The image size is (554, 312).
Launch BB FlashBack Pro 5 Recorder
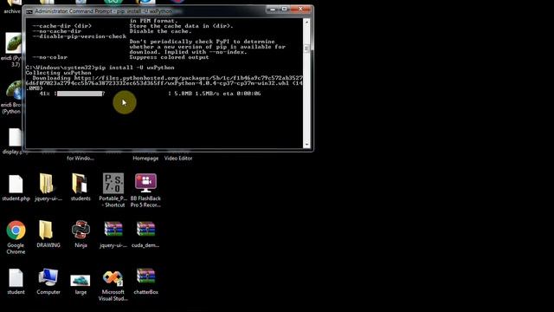pyautogui.click(x=145, y=183)
